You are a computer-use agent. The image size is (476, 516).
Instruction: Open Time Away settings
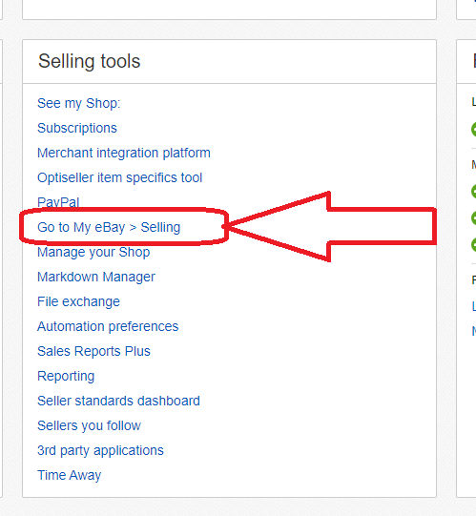[x=69, y=475]
